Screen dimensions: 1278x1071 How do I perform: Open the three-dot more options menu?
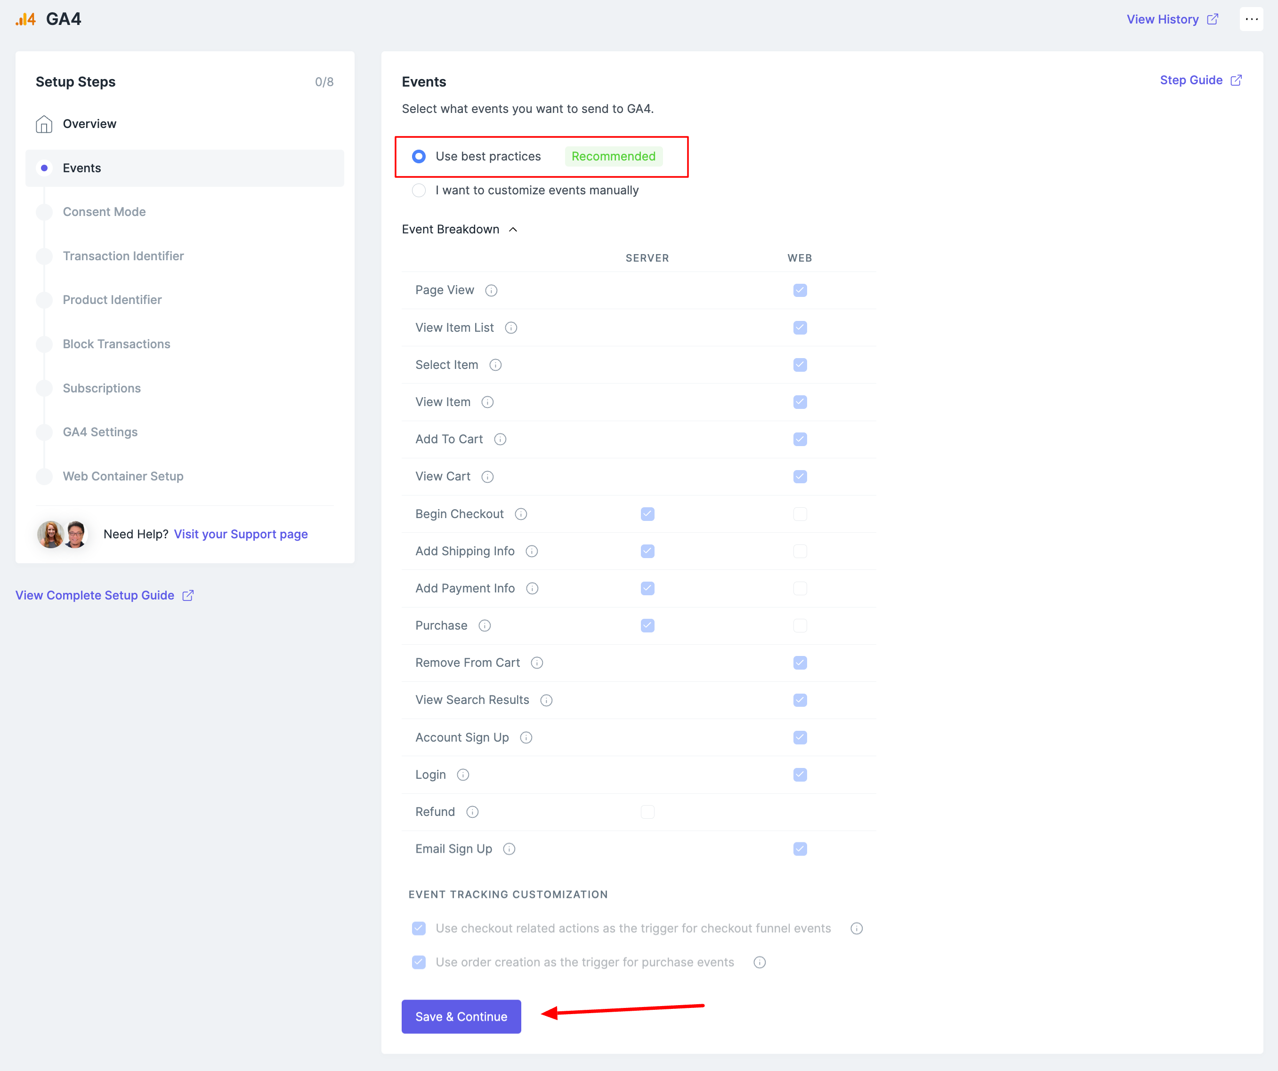click(x=1251, y=19)
